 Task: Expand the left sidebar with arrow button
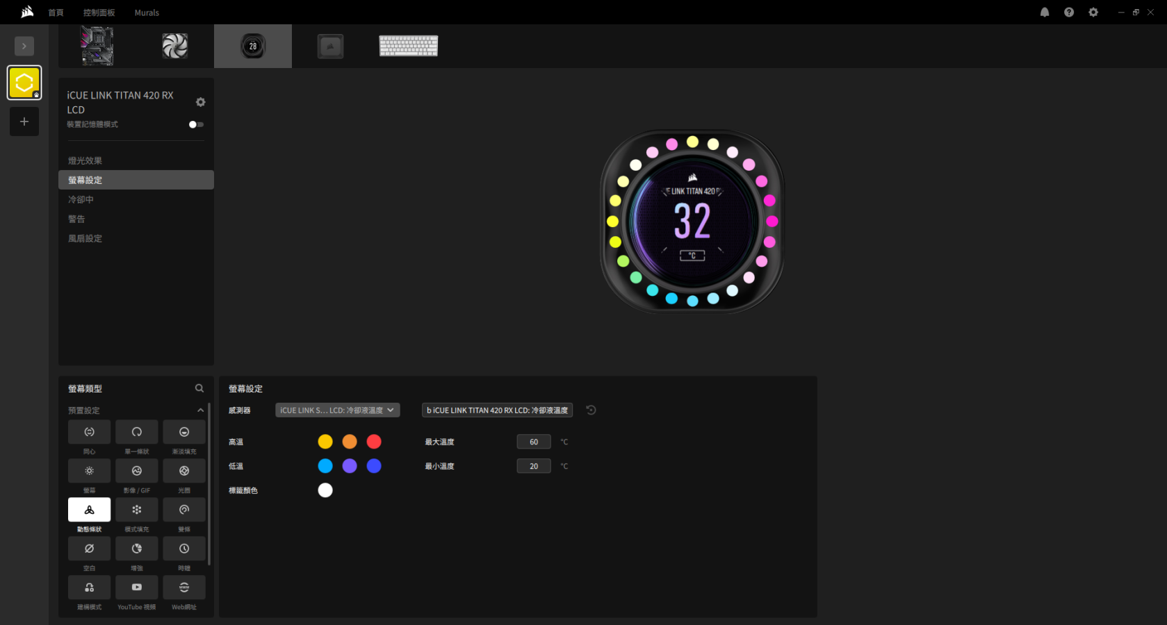[24, 46]
